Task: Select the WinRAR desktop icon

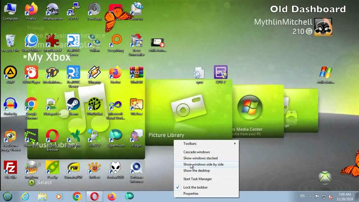Action: [x=137, y=75]
